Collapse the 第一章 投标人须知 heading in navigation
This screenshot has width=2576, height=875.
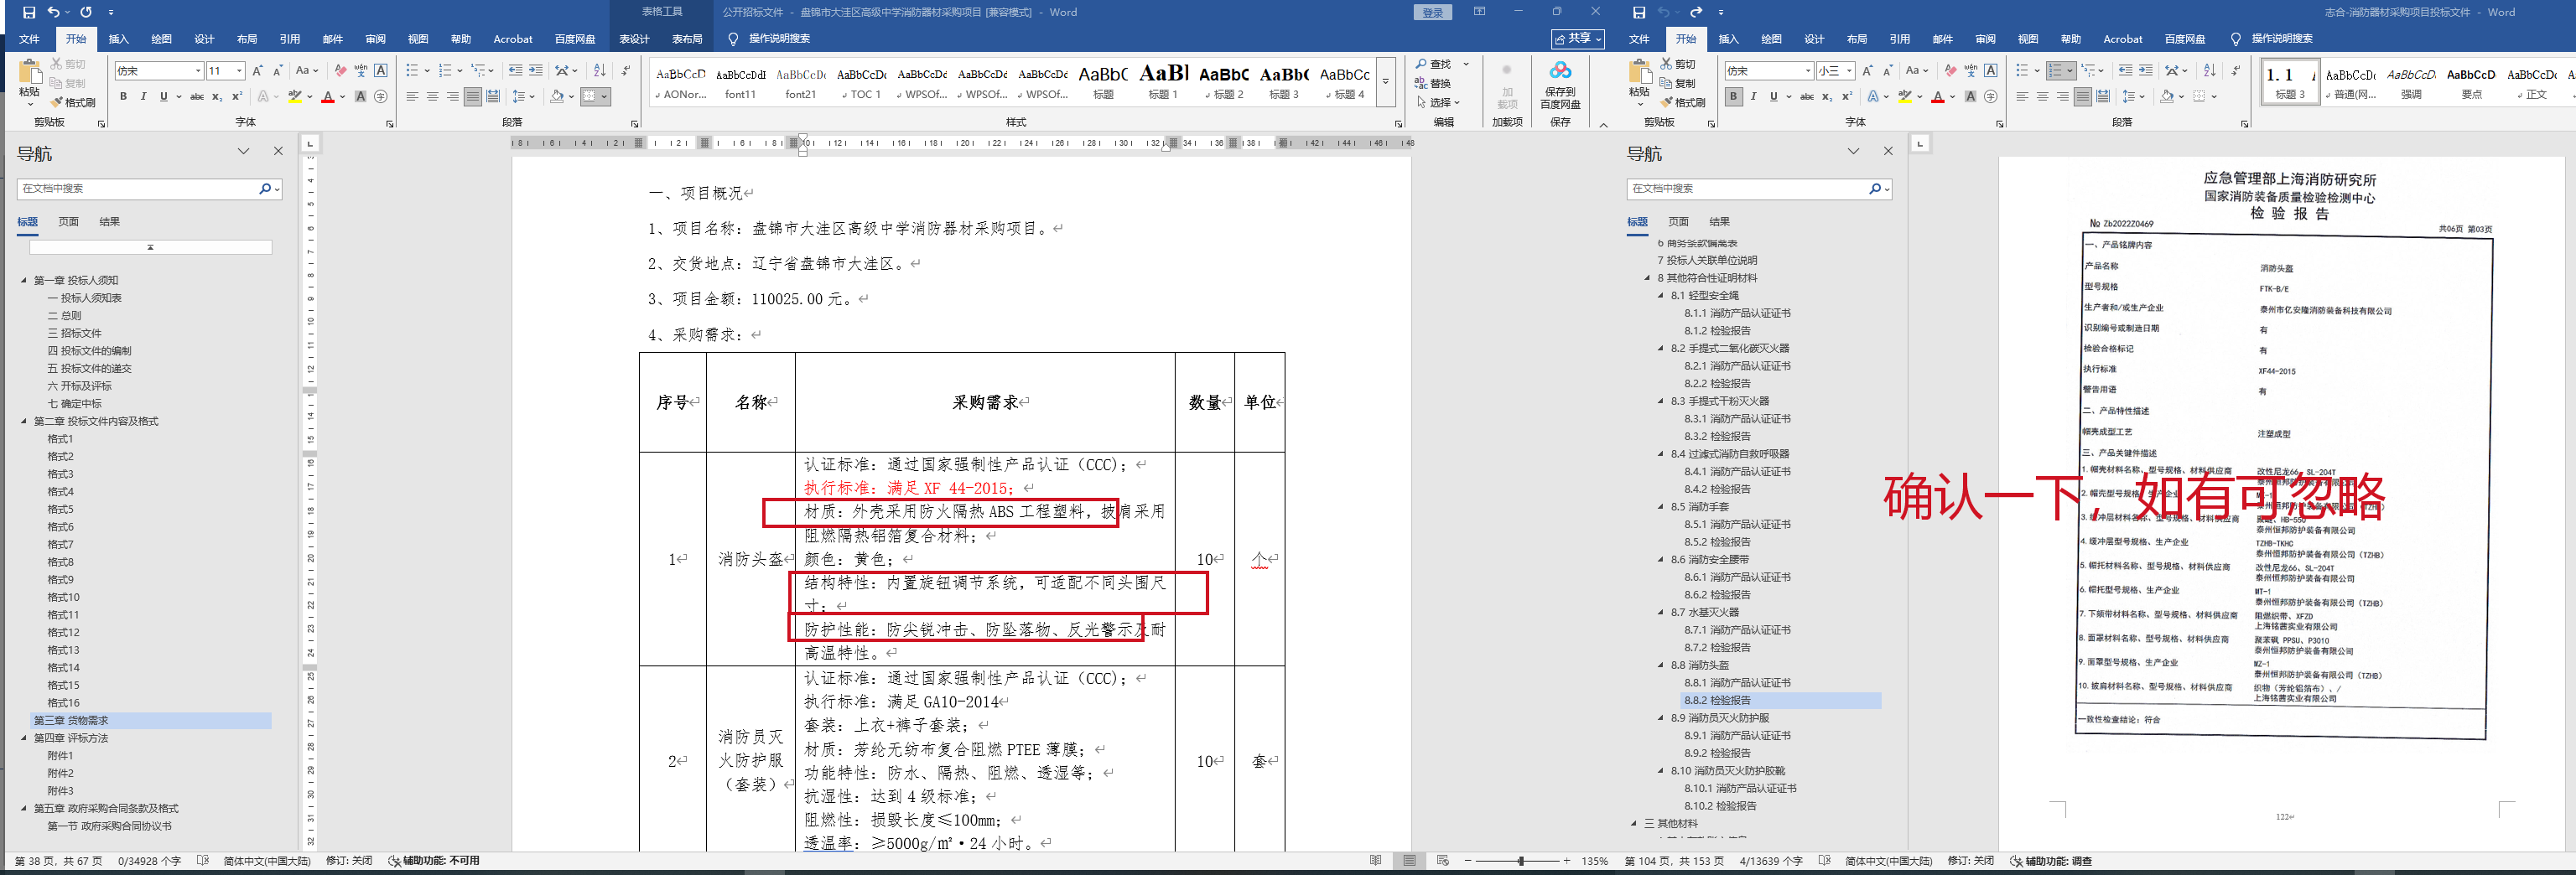pos(24,281)
